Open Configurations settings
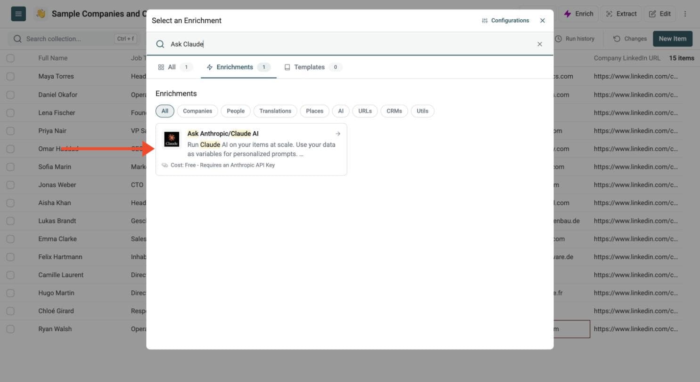The image size is (700, 382). (x=505, y=20)
